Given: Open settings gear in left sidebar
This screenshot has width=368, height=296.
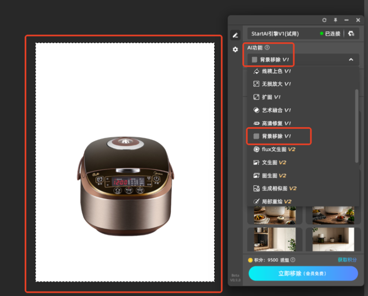Looking at the screenshot, I should pyautogui.click(x=235, y=50).
